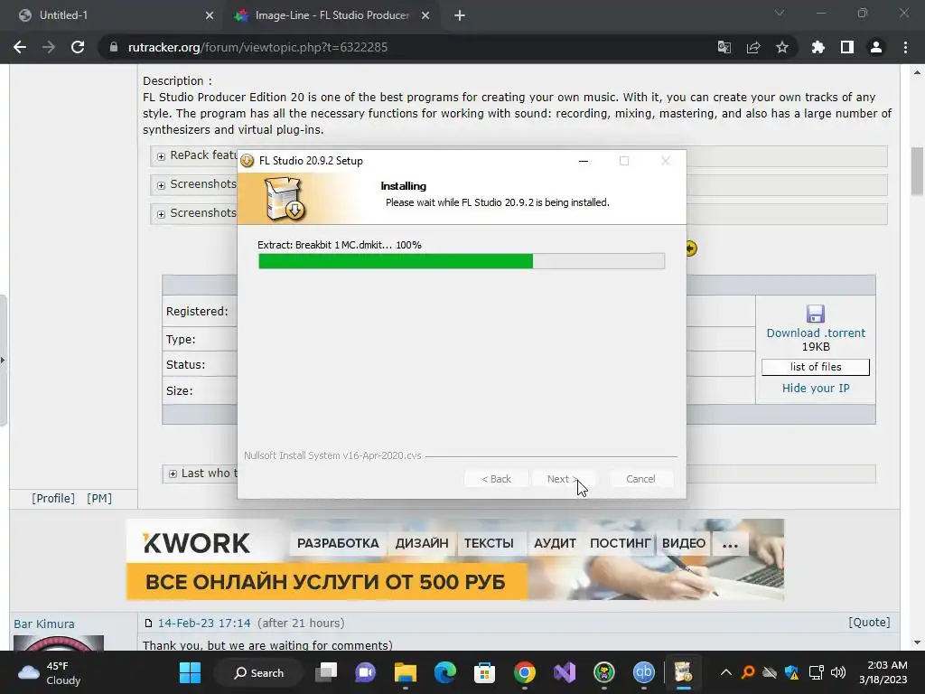Share this page via share icon

click(753, 47)
